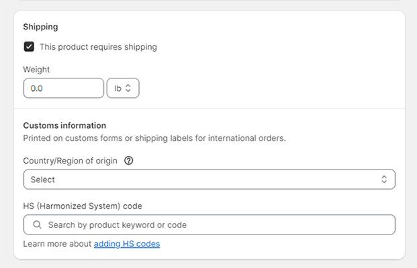Open the 'adding HS codes' link

tap(127, 244)
